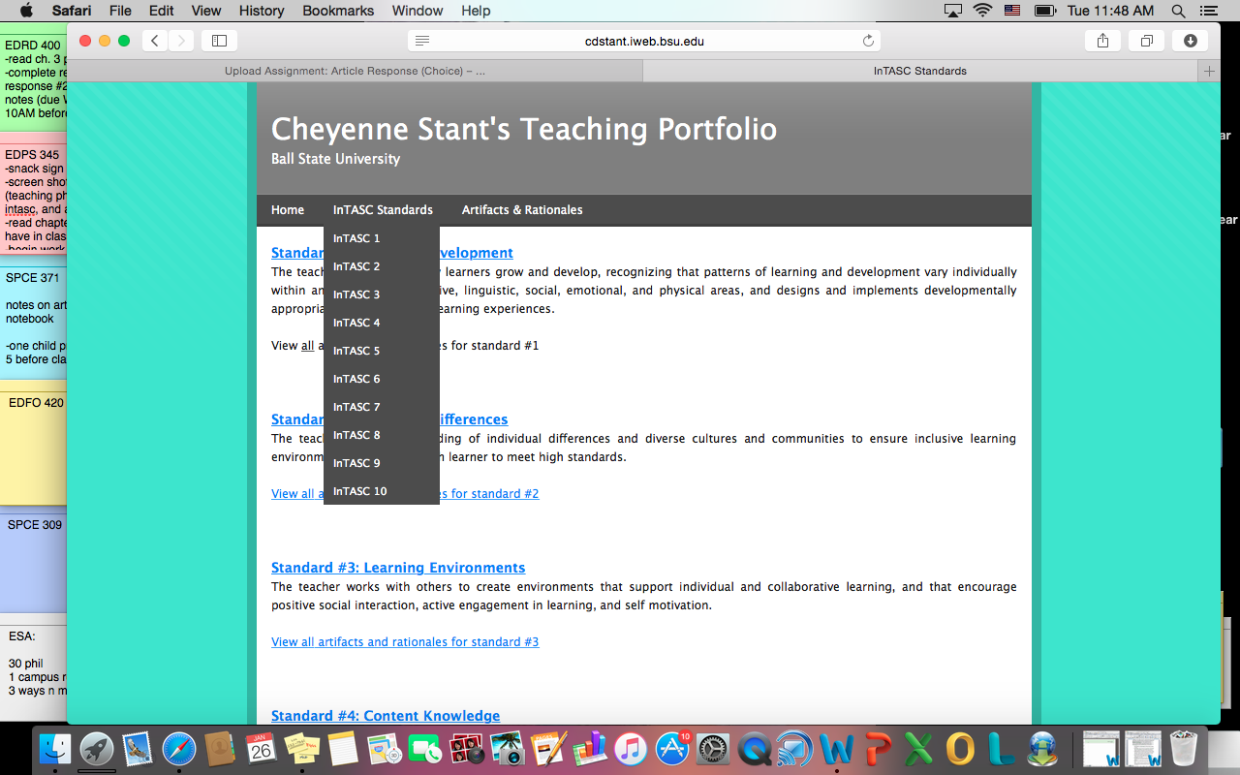Open the Share button in Safari toolbar
This screenshot has width=1240, height=775.
[x=1102, y=41]
